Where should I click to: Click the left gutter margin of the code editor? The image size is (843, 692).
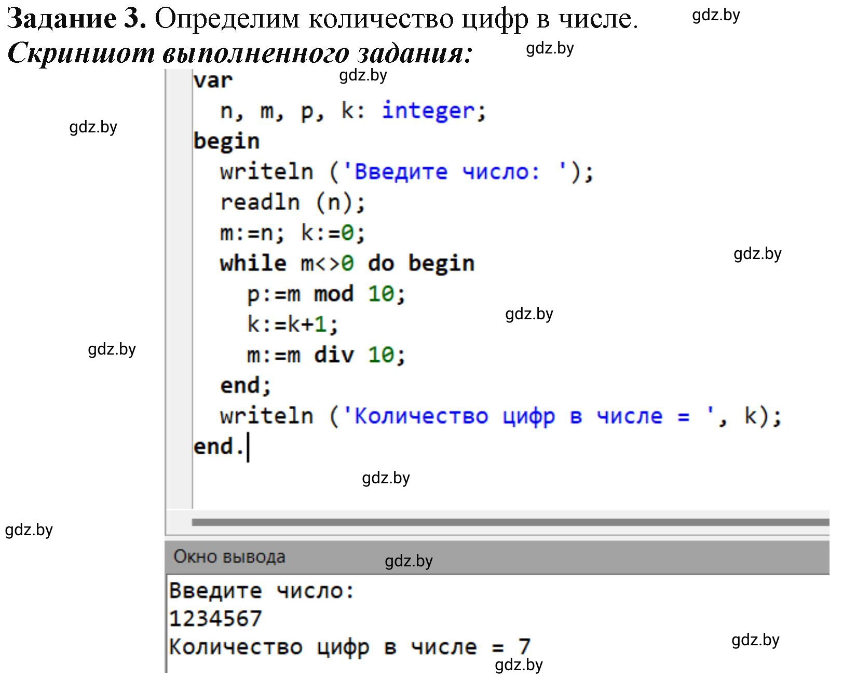179,288
